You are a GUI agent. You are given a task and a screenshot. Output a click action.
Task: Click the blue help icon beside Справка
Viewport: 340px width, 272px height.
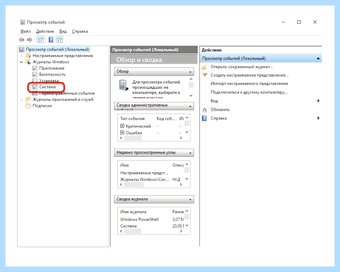click(x=204, y=118)
